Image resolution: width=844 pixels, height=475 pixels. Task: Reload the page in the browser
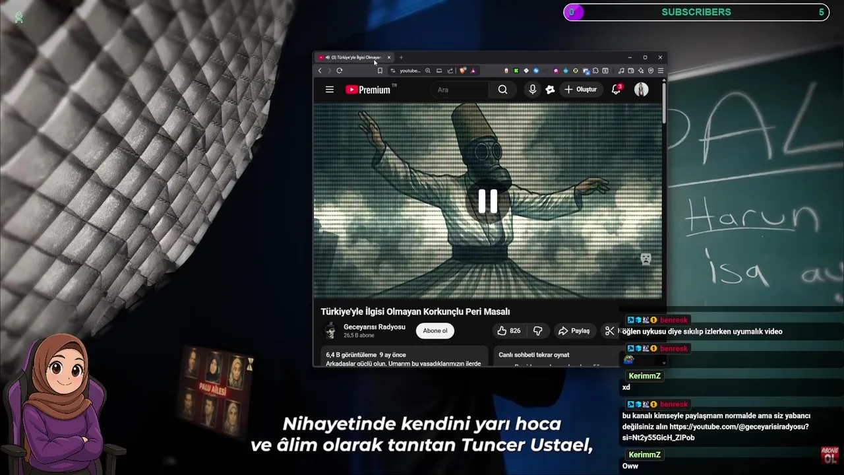[339, 71]
